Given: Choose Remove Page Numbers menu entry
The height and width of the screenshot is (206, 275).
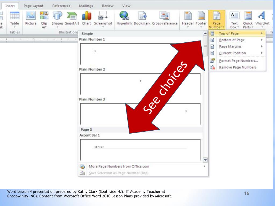Looking at the screenshot, I should 237,67.
